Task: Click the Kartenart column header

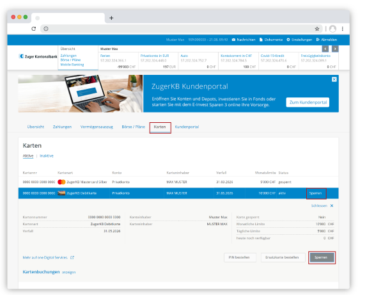Action: pyautogui.click(x=65, y=173)
